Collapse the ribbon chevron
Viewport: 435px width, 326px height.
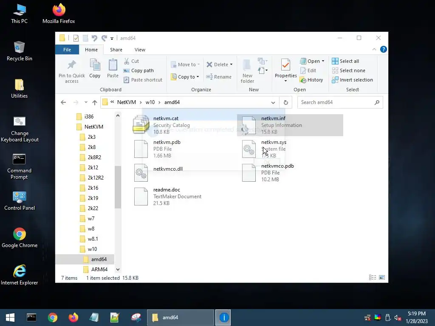coord(374,49)
